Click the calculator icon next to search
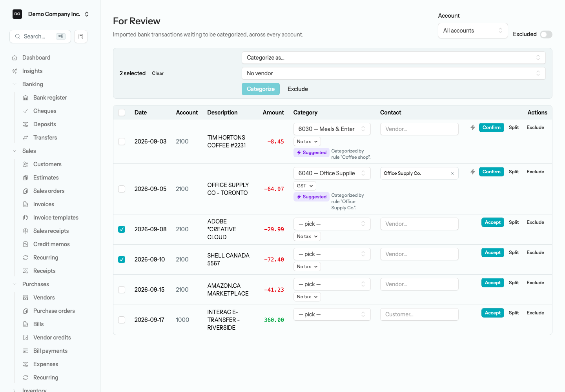The height and width of the screenshot is (392, 565). (81, 36)
